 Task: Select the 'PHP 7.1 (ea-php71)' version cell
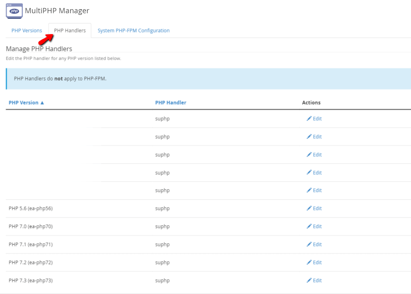pyautogui.click(x=31, y=245)
